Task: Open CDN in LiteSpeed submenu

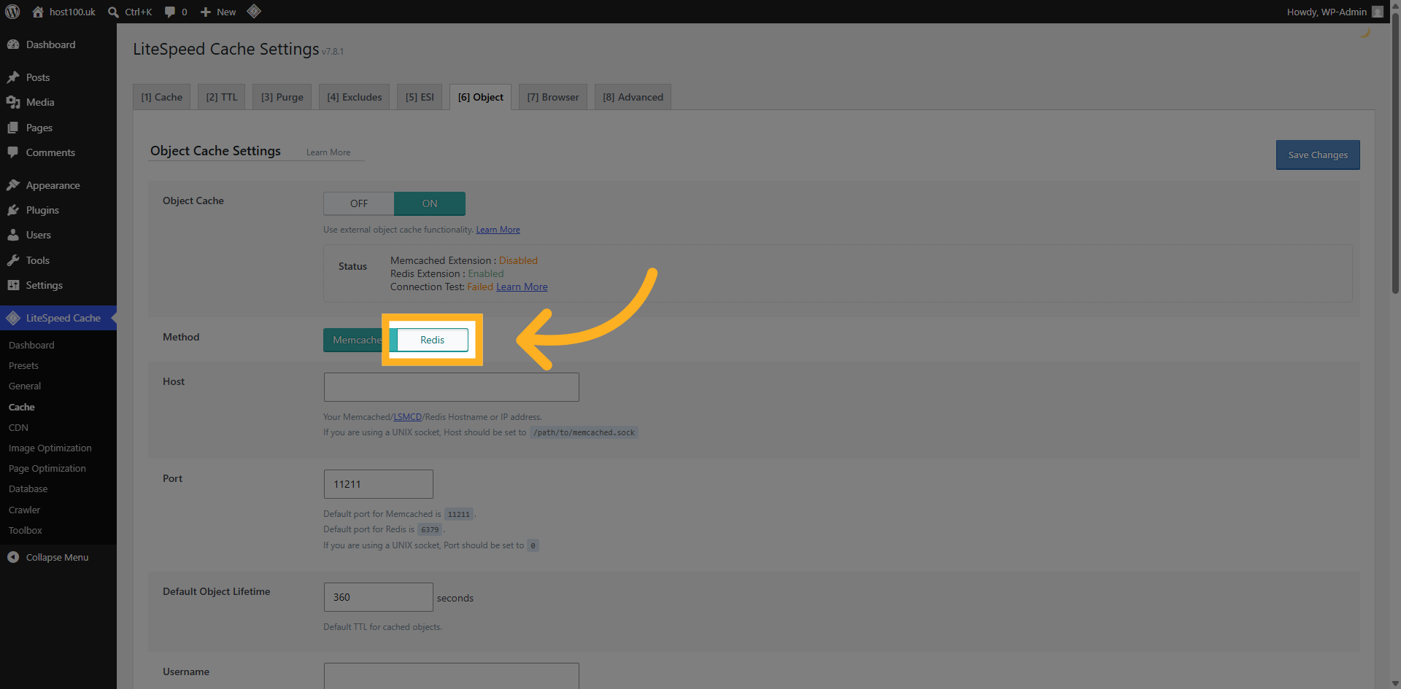Action: click(x=18, y=427)
